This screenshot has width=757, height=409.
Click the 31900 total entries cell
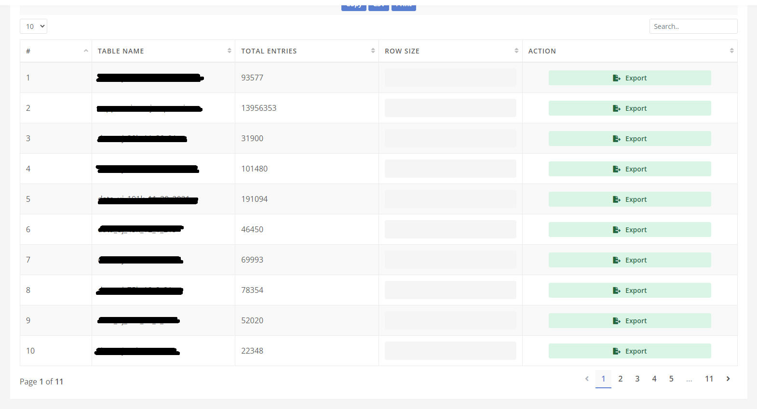click(307, 138)
